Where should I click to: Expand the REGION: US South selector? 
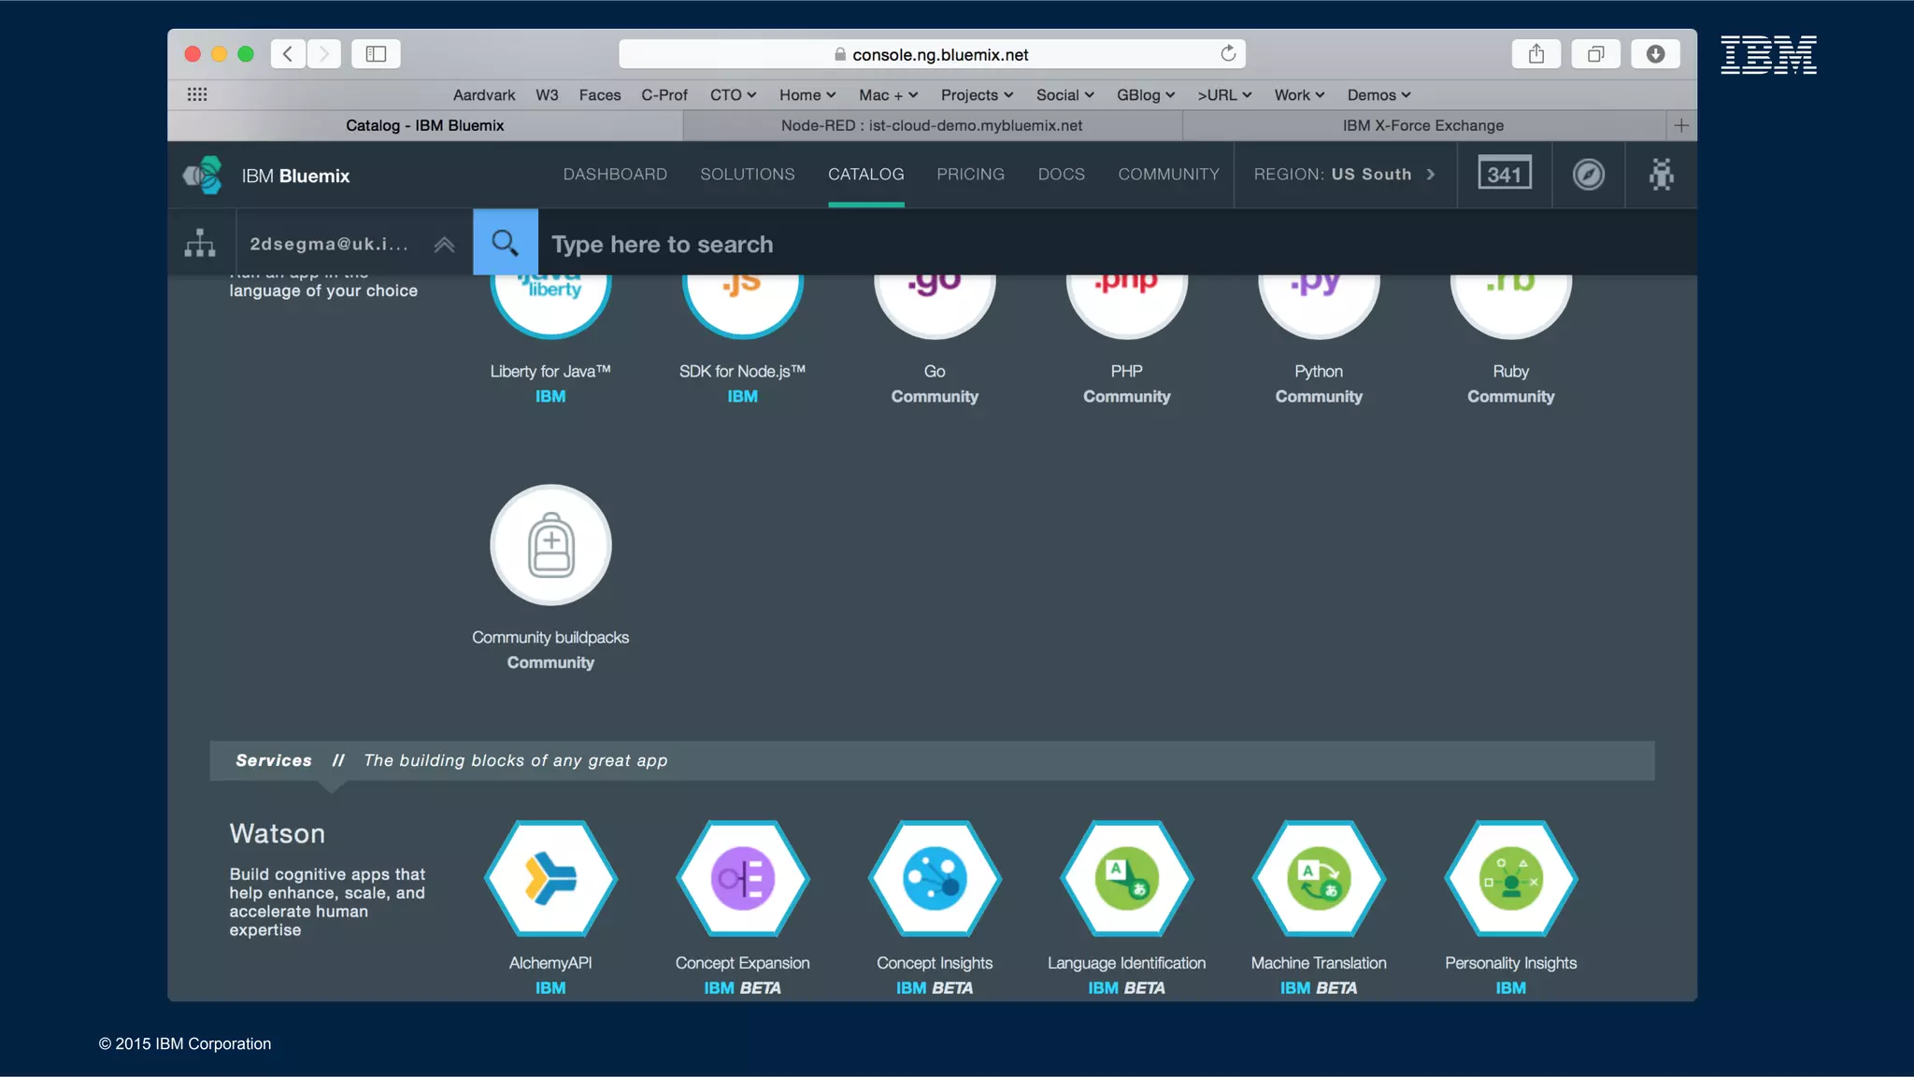point(1344,175)
